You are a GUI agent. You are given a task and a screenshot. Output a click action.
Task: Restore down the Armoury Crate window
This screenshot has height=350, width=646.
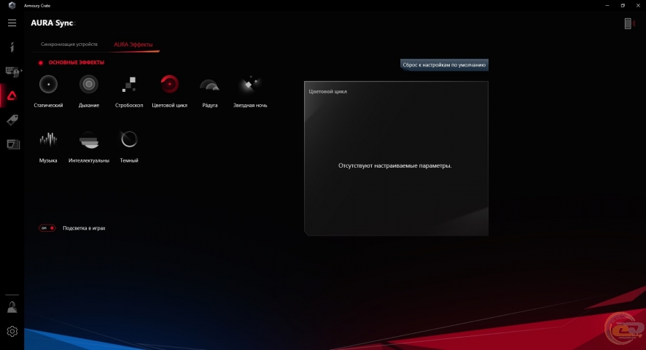[x=623, y=5]
